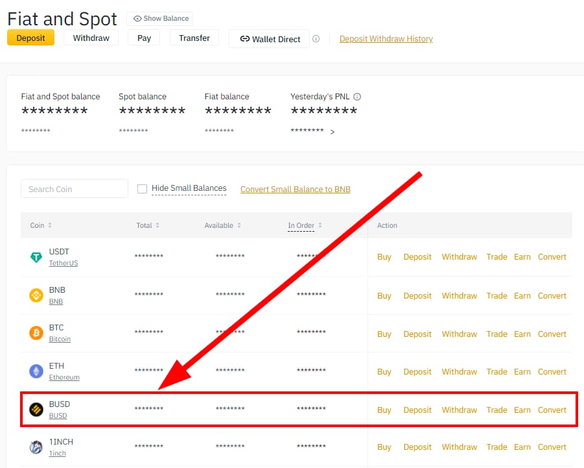This screenshot has width=584, height=468.
Task: Click Convert in the 1INCH row
Action: pos(552,447)
